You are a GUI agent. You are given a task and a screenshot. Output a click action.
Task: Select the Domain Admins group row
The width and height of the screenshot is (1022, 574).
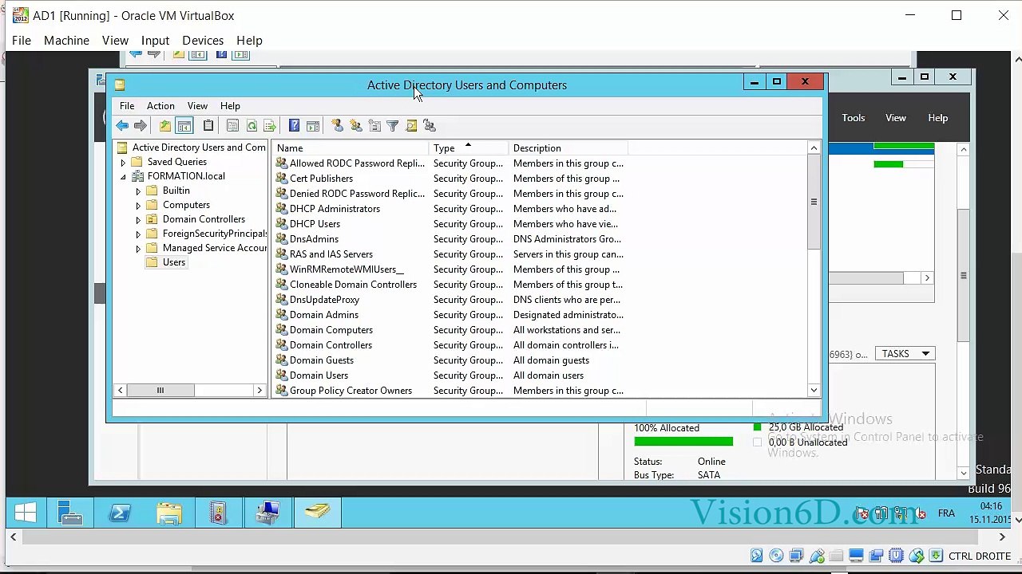(450, 315)
